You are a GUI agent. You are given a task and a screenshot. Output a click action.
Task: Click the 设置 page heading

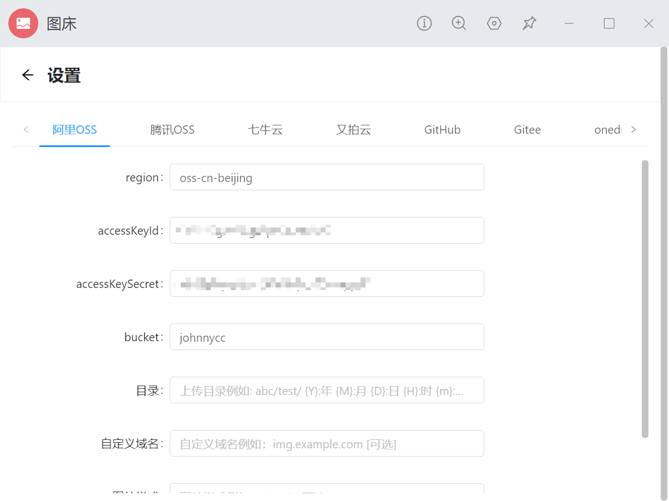point(64,75)
